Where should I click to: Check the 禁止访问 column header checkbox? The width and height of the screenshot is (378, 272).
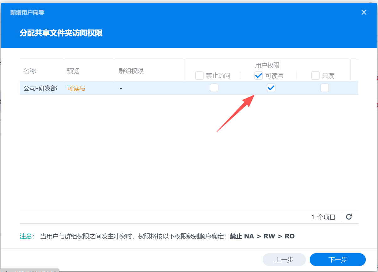click(199, 76)
